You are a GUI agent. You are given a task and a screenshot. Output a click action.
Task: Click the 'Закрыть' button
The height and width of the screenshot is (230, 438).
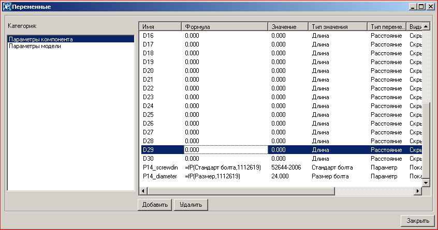click(417, 221)
